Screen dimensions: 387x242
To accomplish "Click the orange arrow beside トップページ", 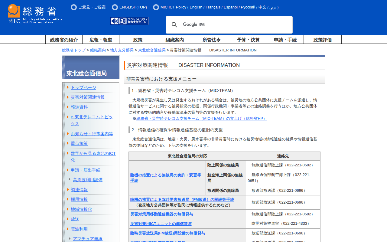I will coord(68,87).
